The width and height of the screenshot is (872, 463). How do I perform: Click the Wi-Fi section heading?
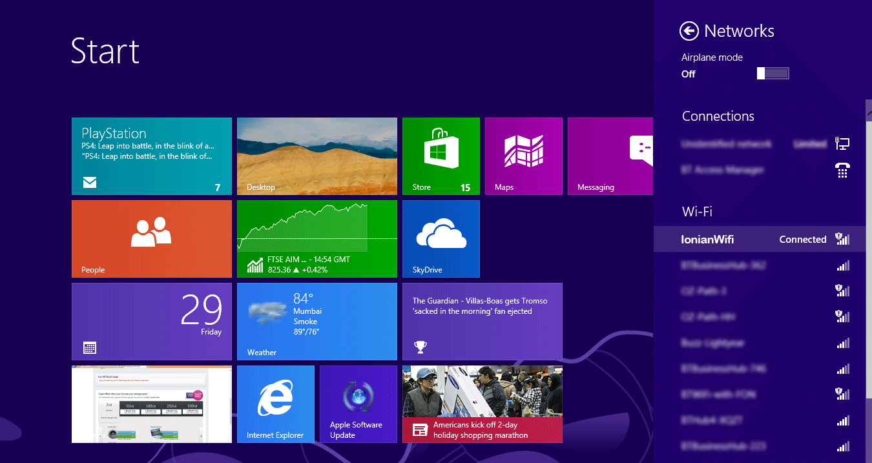pyautogui.click(x=697, y=211)
